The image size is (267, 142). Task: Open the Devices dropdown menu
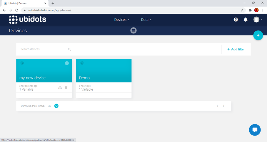[x=121, y=20]
